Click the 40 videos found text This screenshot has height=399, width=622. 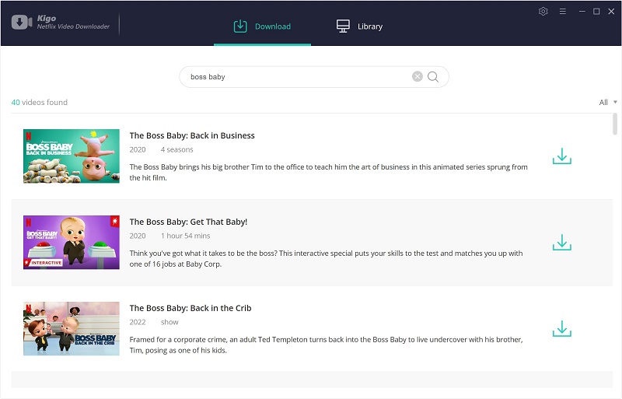pyautogui.click(x=40, y=102)
